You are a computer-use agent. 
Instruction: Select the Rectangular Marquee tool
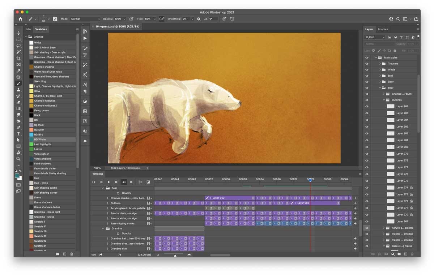(x=18, y=39)
